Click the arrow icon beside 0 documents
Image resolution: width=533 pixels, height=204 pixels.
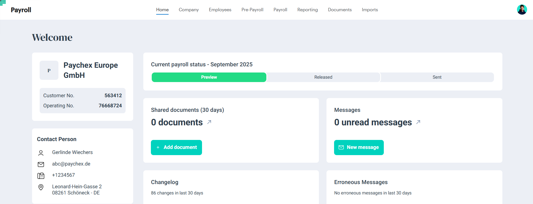(x=209, y=122)
